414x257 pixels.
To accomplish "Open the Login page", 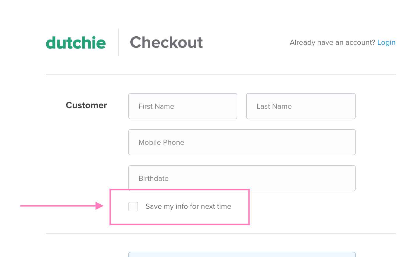I will 386,42.
